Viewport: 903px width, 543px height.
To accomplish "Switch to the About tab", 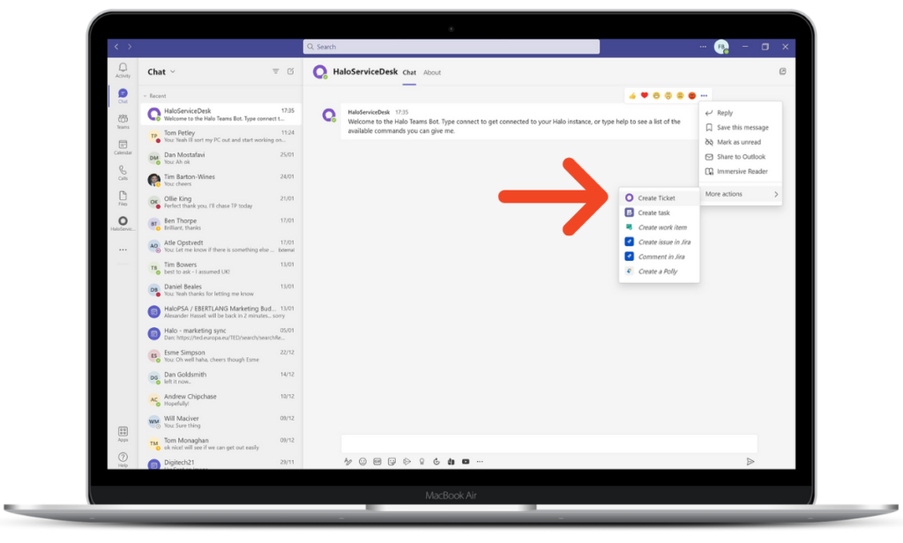I will click(x=432, y=72).
